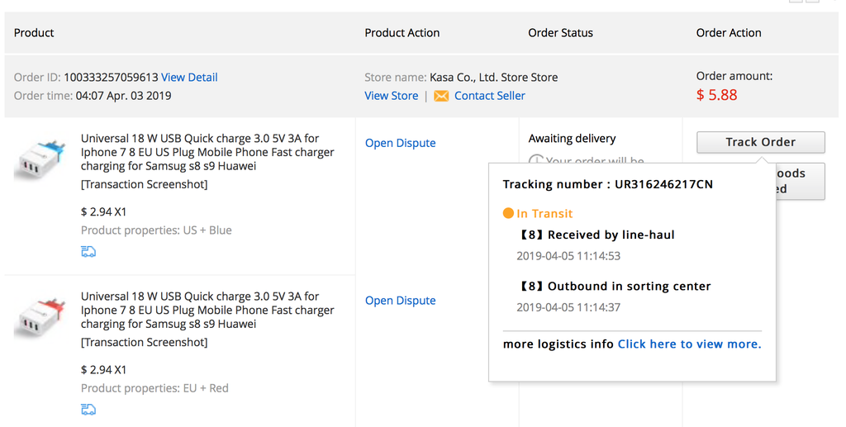Viewport: 846px width, 427px height.
Task: Click the Order Status column header
Action: pyautogui.click(x=561, y=33)
